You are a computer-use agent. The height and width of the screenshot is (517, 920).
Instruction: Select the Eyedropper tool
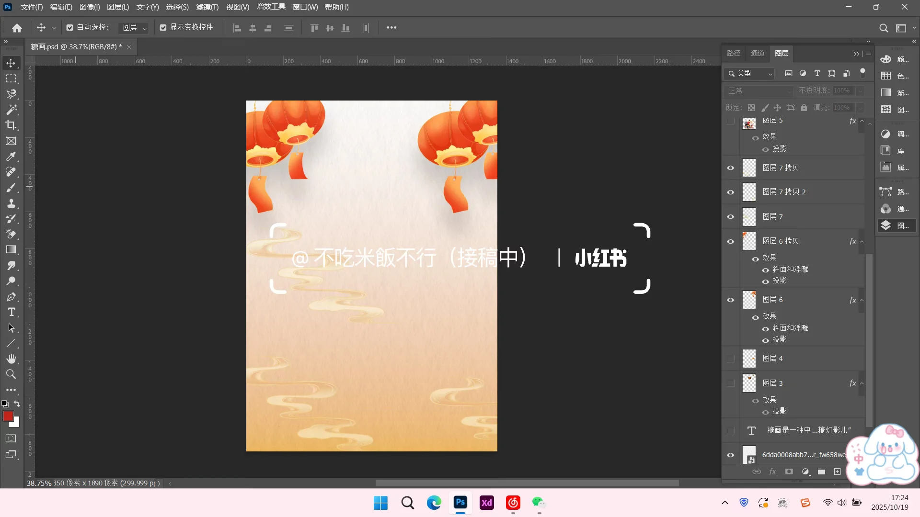11,157
